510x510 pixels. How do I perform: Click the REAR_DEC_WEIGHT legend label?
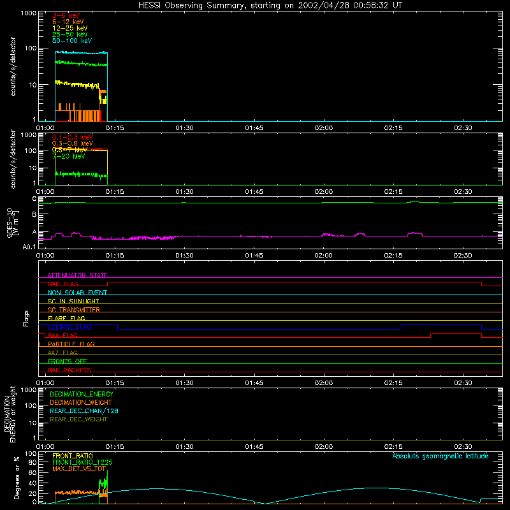(78, 419)
